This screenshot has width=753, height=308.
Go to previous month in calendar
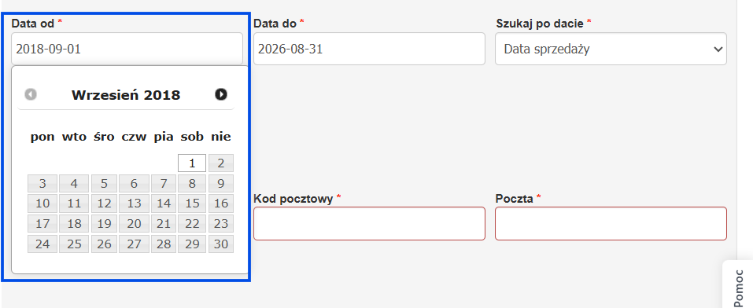(x=31, y=94)
